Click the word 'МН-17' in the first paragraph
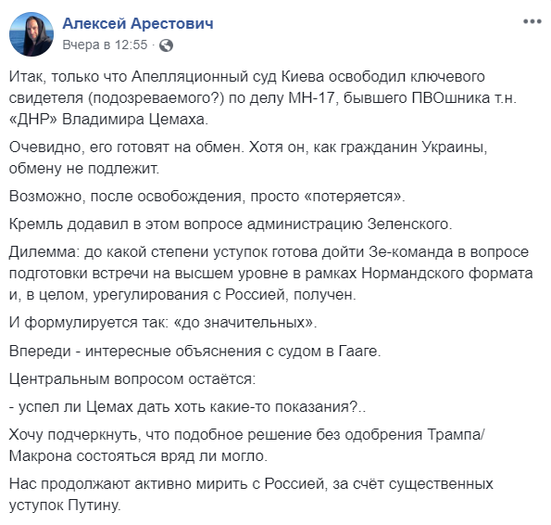551x525 pixels. click(311, 97)
